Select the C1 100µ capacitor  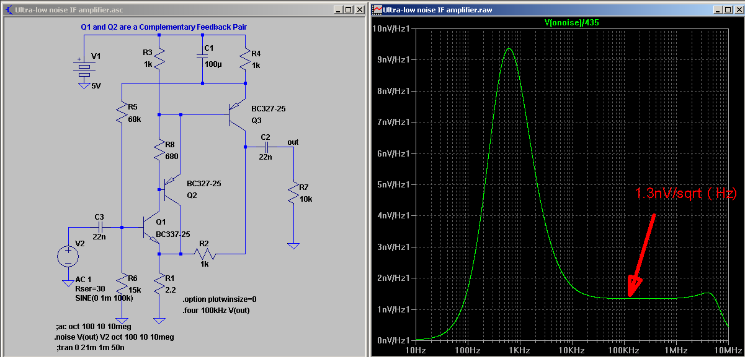coord(202,56)
